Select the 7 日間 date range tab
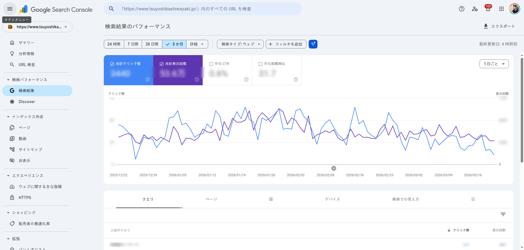 (x=133, y=44)
